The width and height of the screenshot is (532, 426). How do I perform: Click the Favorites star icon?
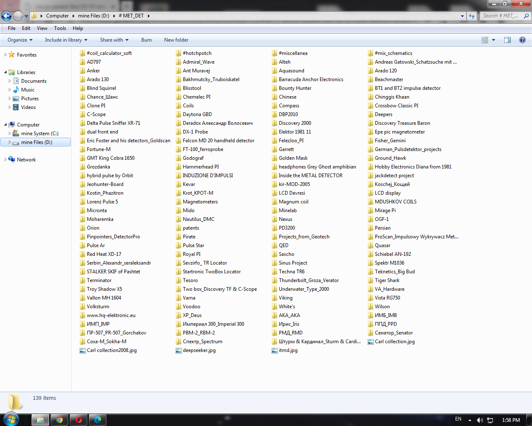tap(12, 54)
